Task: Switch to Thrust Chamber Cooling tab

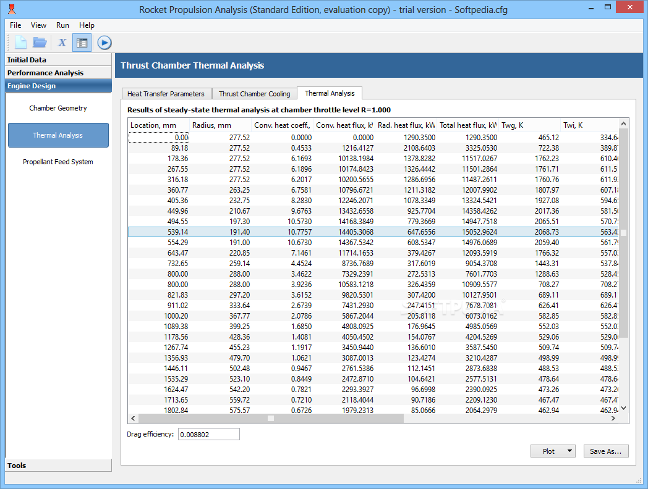Action: pos(255,94)
